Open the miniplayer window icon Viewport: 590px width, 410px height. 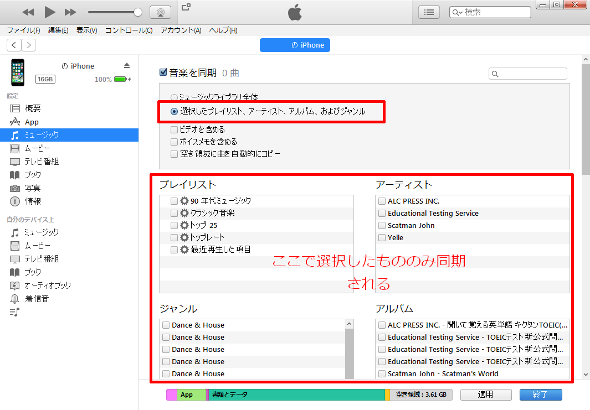[186, 7]
